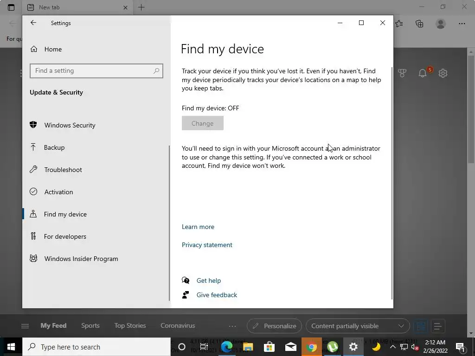Open the Content partially visible dropdown

358,326
